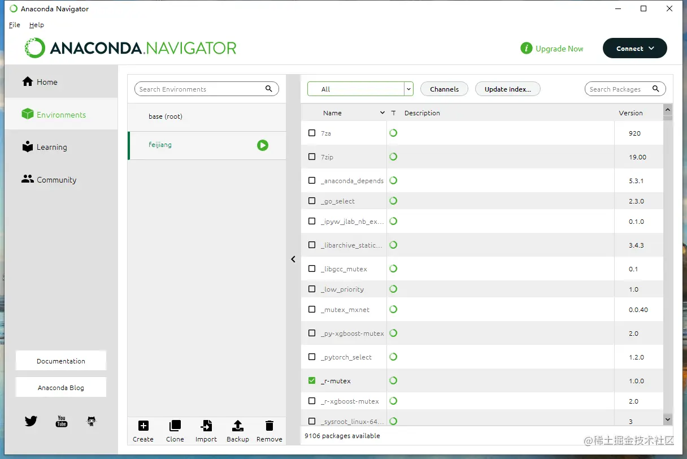The height and width of the screenshot is (459, 687).
Task: Click the status circle for _go_select
Action: [x=393, y=201]
